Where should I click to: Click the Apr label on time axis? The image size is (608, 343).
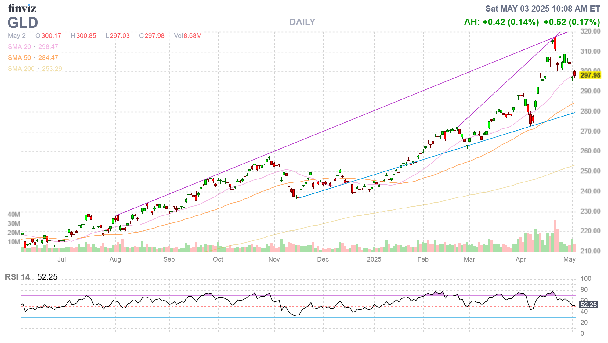click(520, 259)
